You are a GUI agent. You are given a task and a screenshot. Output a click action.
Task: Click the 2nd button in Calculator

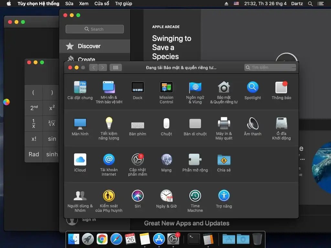[34, 108]
